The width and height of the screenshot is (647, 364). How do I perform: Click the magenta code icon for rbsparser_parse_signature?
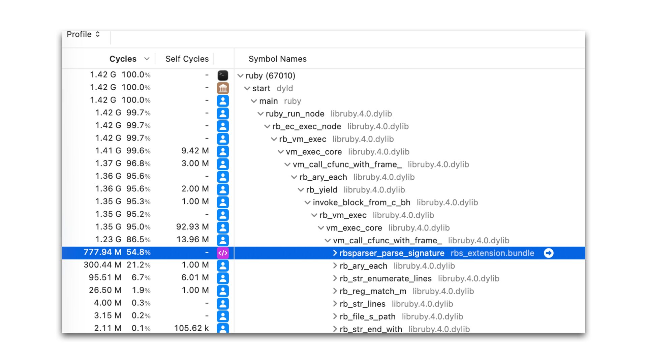tap(223, 253)
